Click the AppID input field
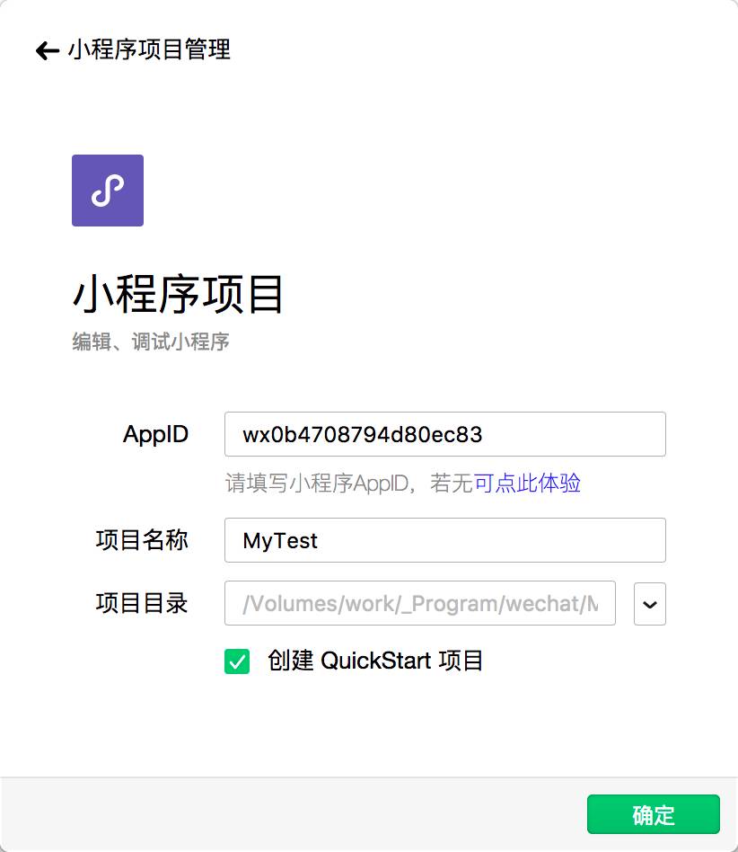738x852 pixels. pos(445,434)
